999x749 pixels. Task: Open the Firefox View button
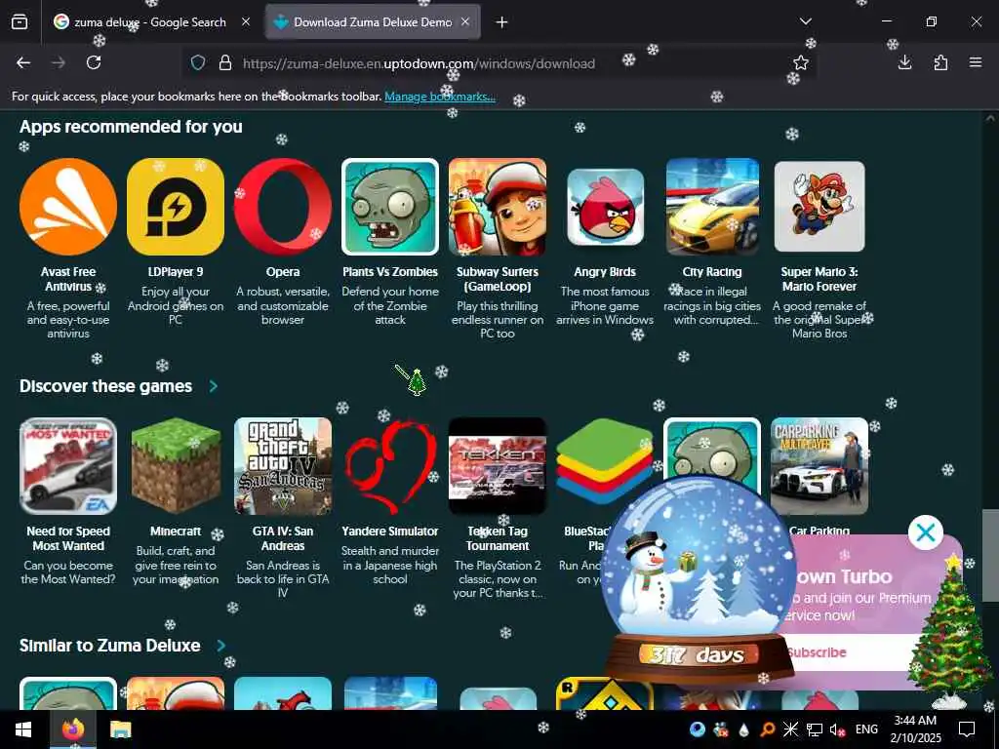click(x=20, y=22)
